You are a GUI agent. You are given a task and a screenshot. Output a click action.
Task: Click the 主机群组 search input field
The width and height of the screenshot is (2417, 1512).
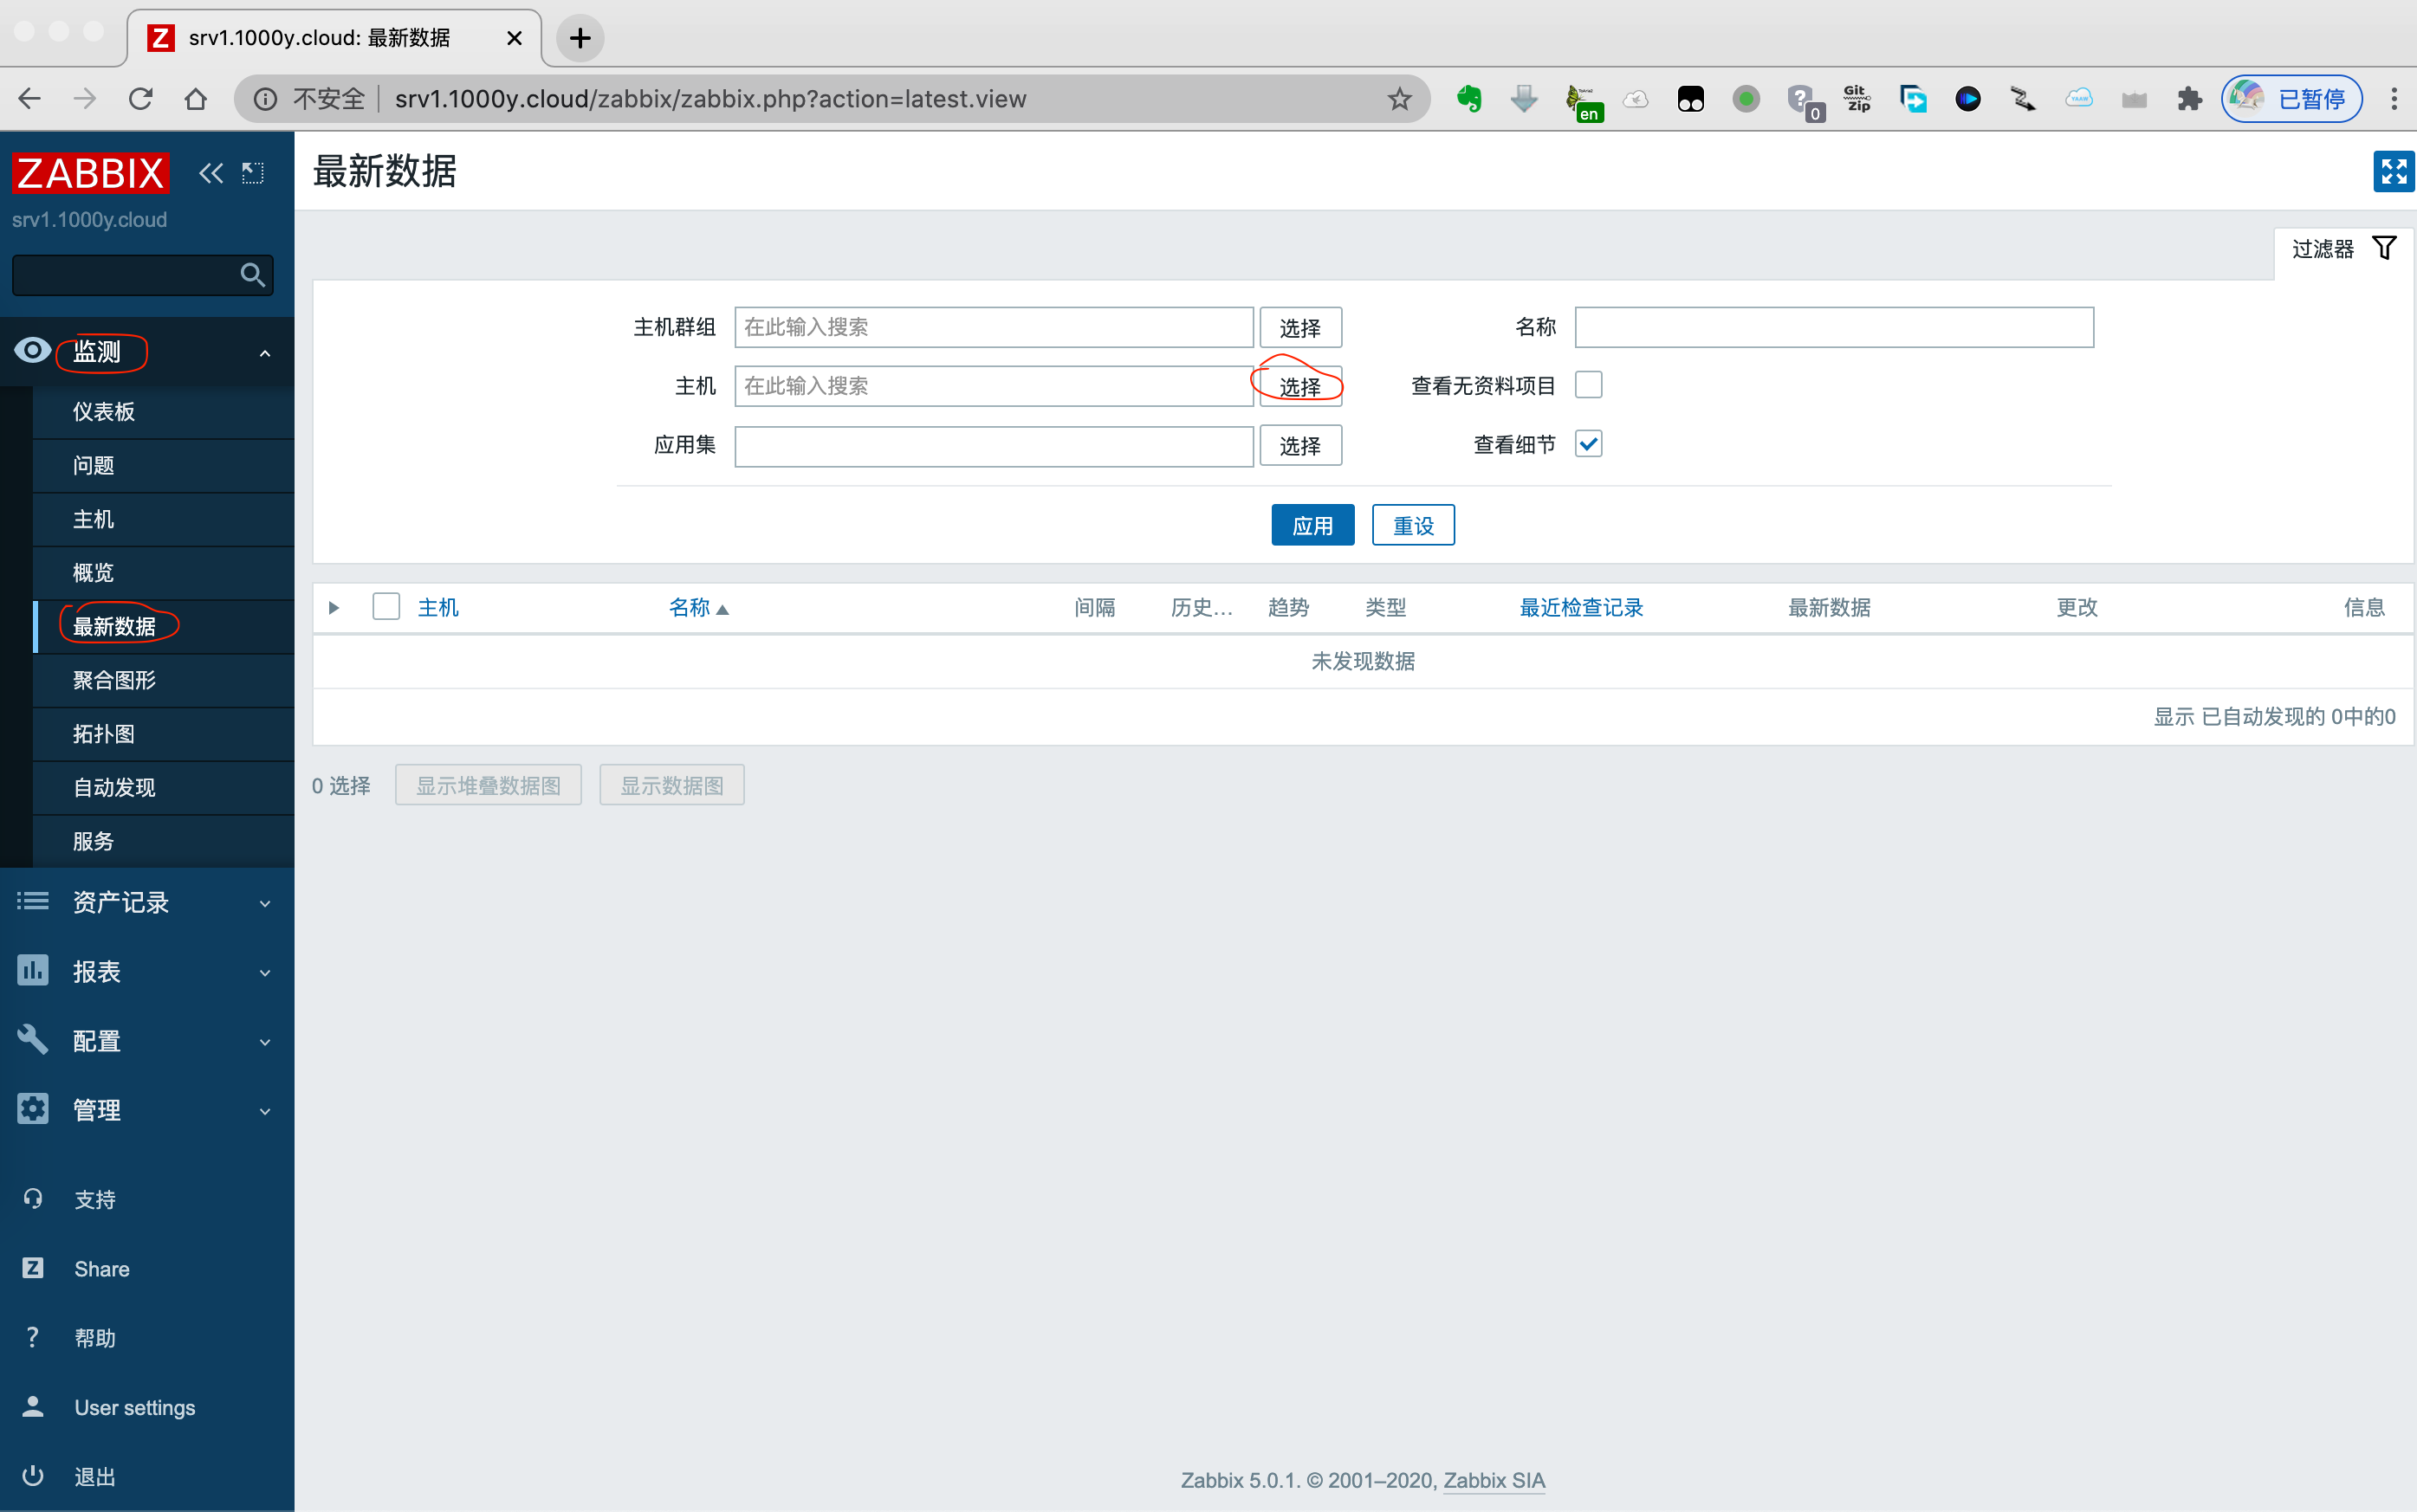993,326
